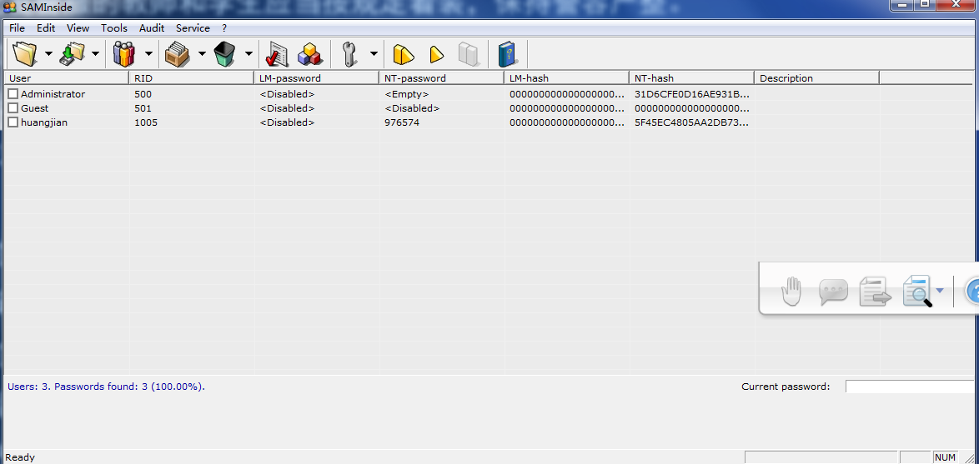979x464 pixels.
Task: Click the NUM status bar indicator
Action: pyautogui.click(x=946, y=458)
